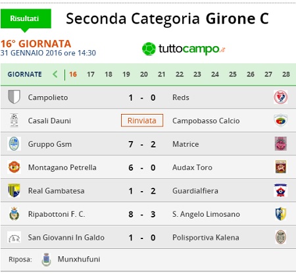Switch to giornata 17
The height and width of the screenshot is (274, 296).
91,74
